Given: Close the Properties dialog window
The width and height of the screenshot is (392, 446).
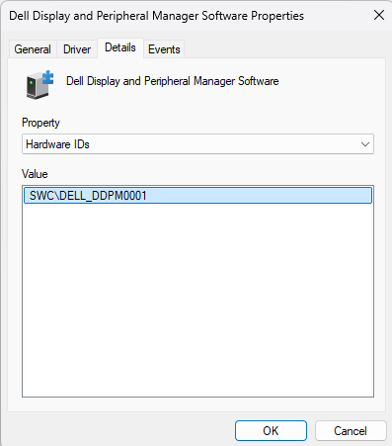Looking at the screenshot, I should (379, 15).
